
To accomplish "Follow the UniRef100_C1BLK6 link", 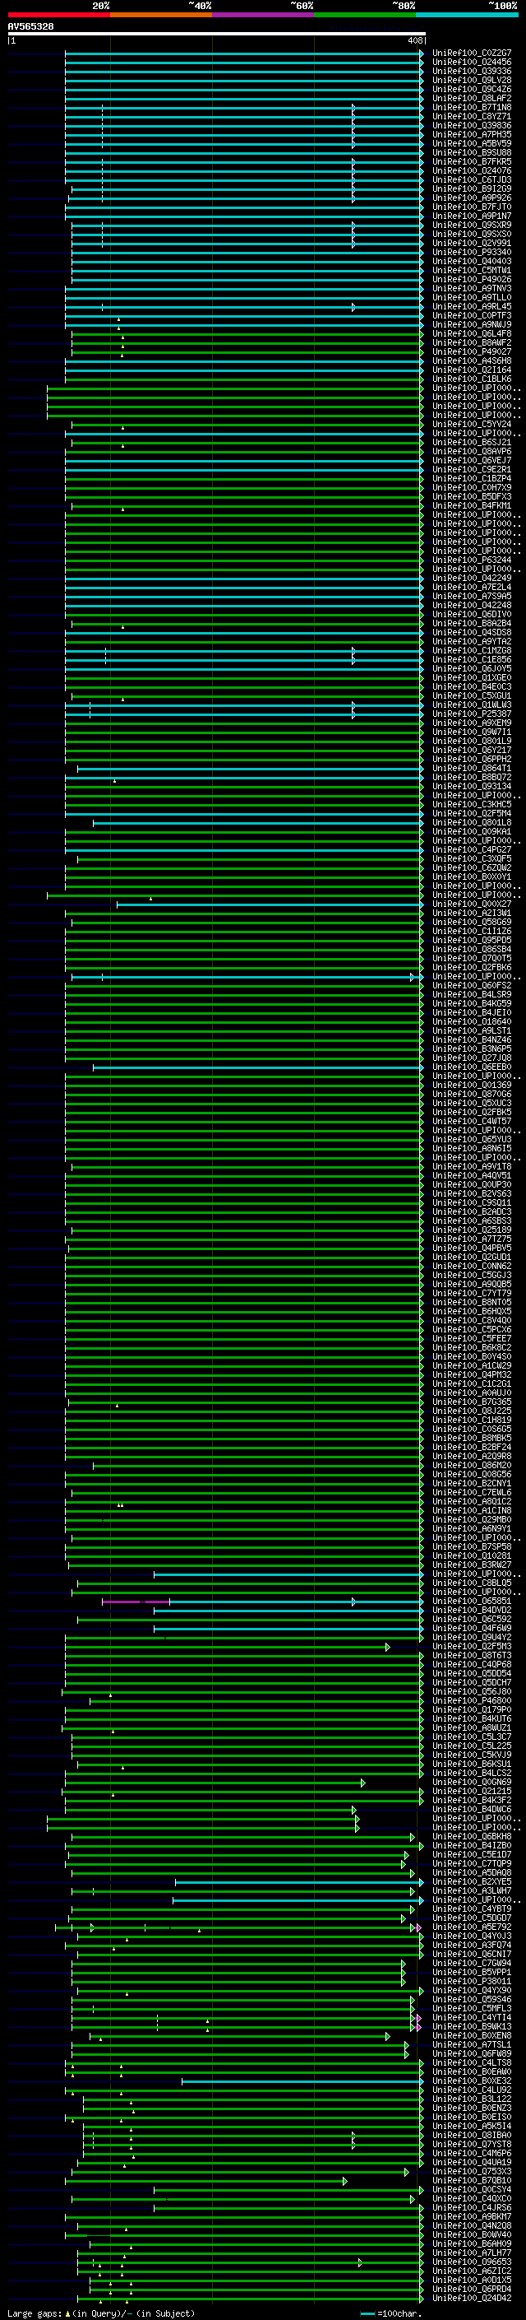I will [x=472, y=379].
